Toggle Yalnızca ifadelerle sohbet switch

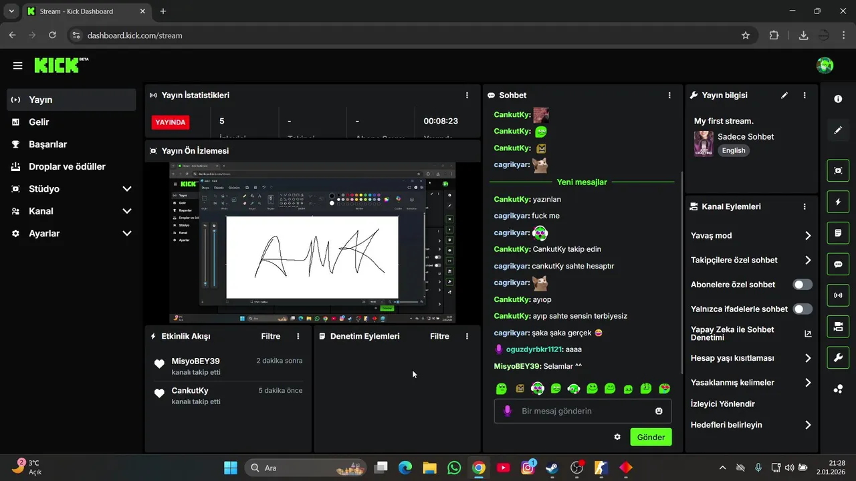[x=802, y=309]
